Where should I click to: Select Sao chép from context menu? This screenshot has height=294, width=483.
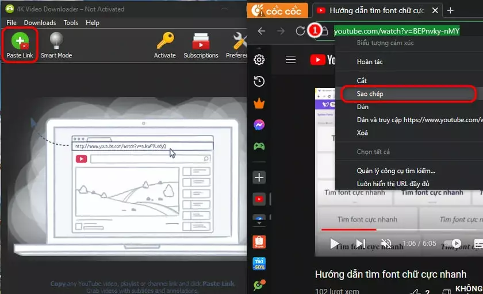pos(370,94)
